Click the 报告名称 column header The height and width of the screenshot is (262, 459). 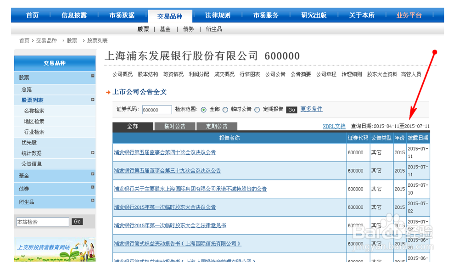(x=229, y=138)
